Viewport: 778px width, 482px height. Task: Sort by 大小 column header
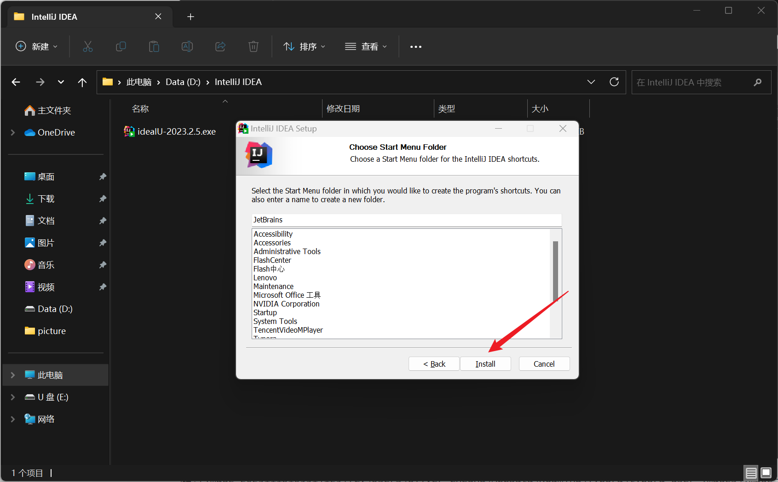540,109
